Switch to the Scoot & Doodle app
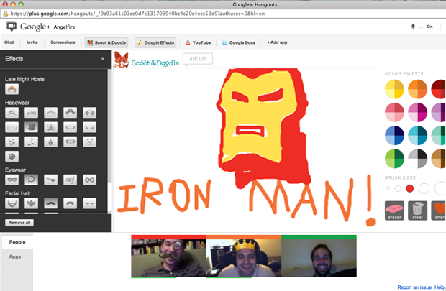The height and width of the screenshot is (291, 446). click(106, 42)
